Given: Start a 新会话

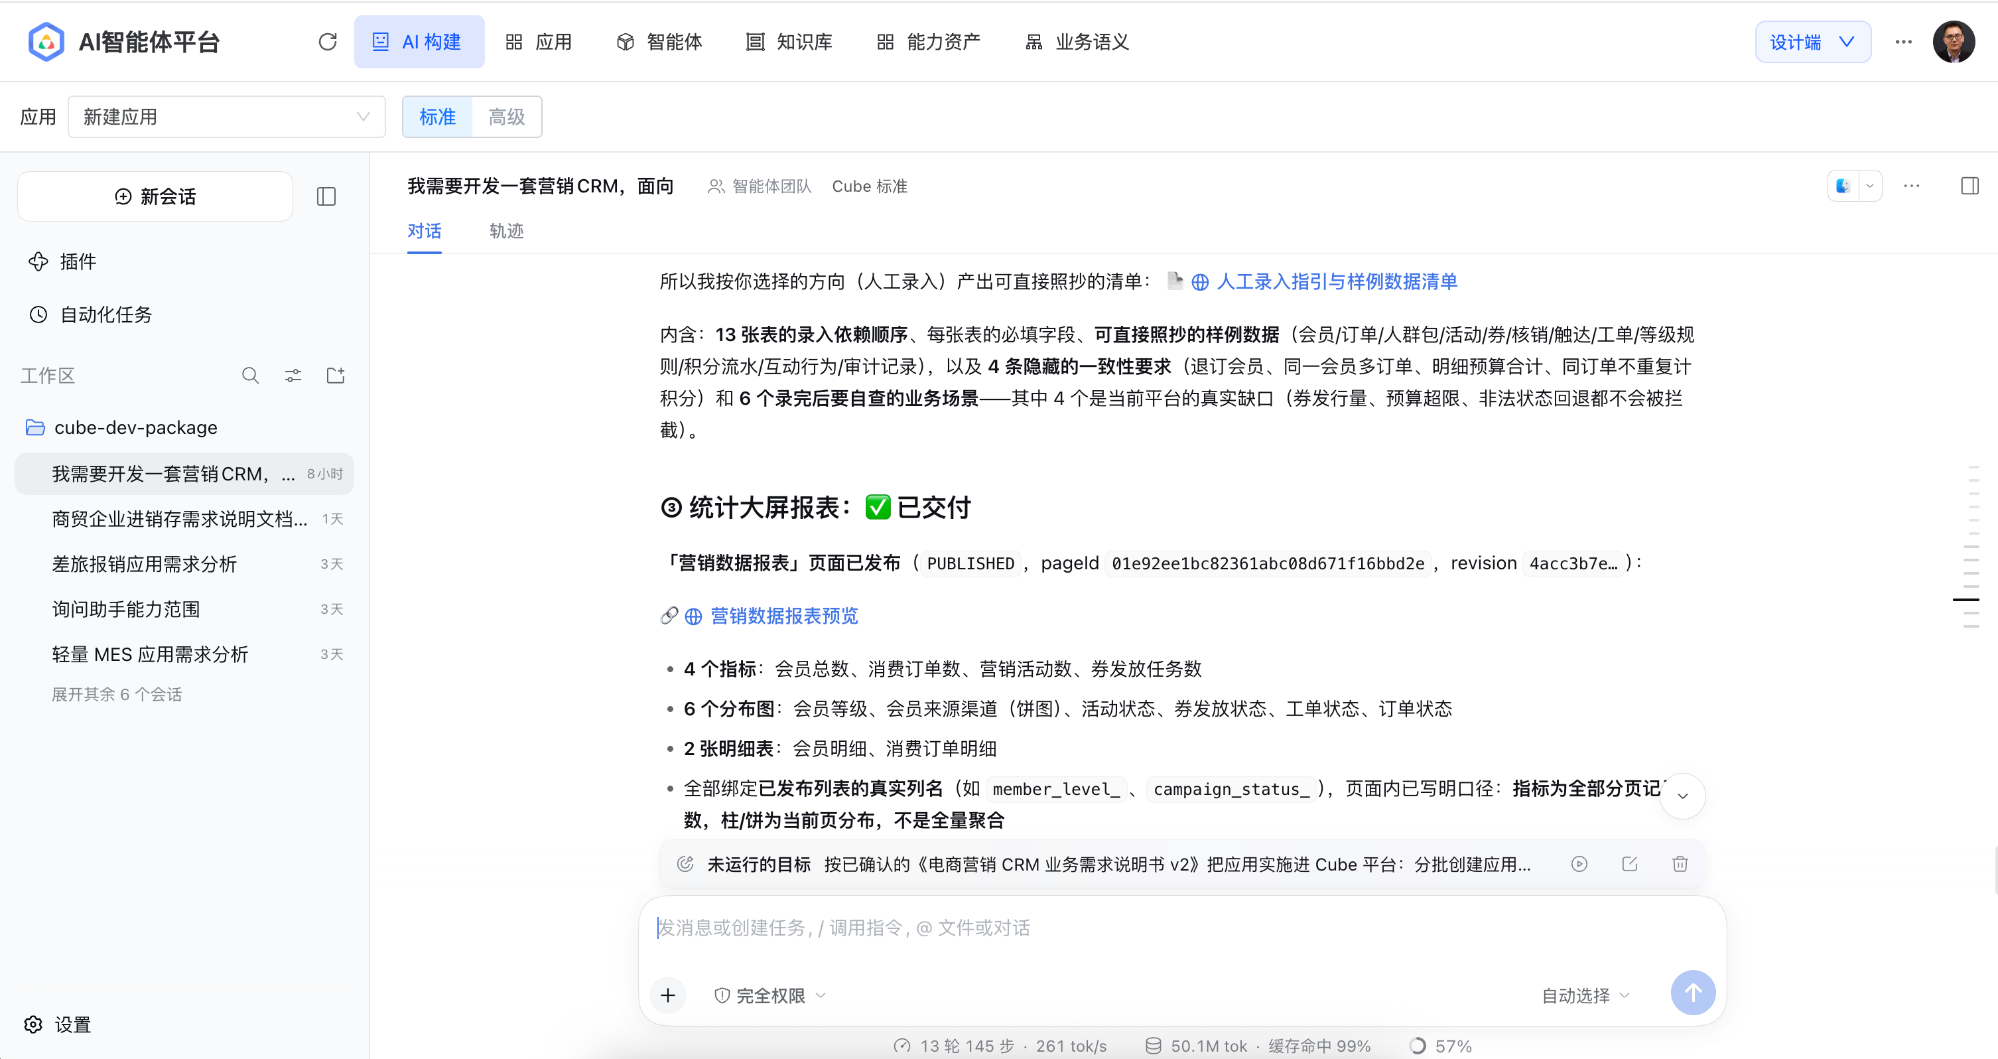Looking at the screenshot, I should point(155,196).
